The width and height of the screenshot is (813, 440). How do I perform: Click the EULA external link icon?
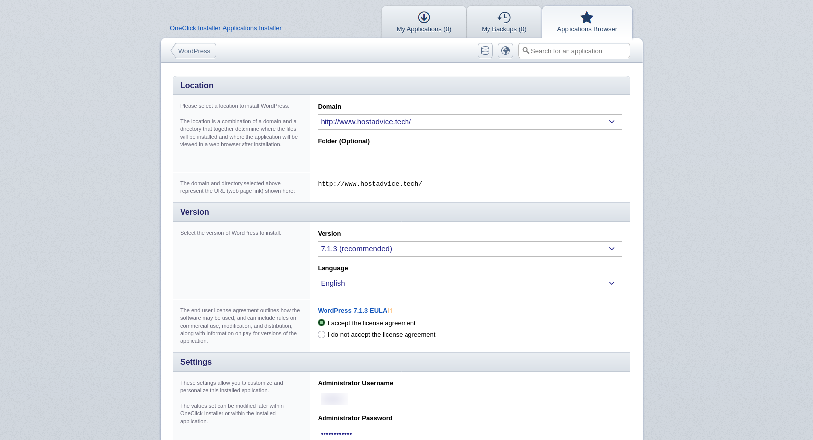tap(390, 311)
